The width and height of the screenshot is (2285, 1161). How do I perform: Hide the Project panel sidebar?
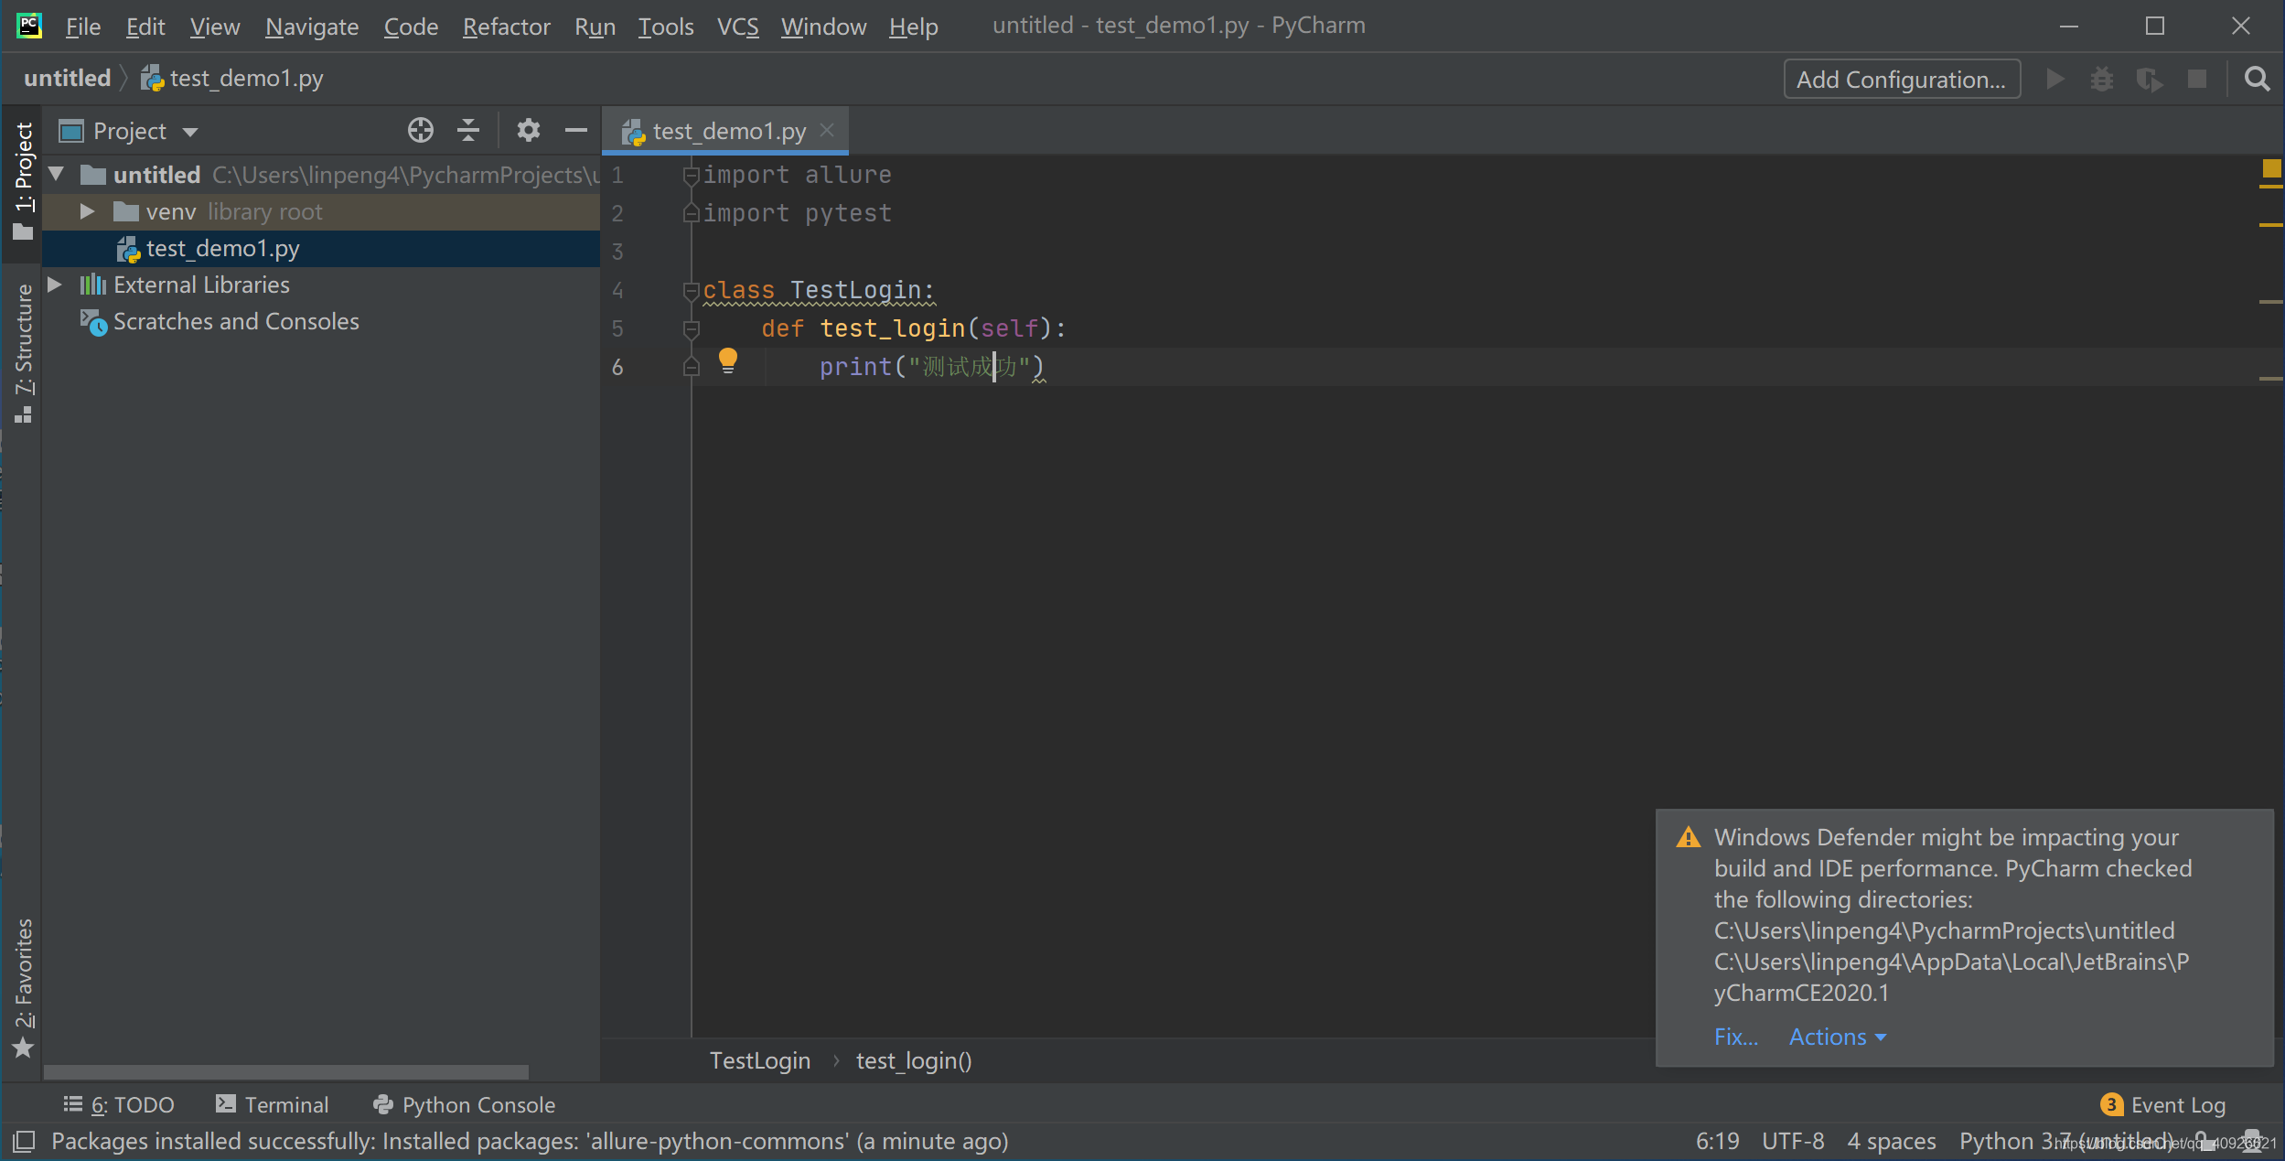pos(579,130)
